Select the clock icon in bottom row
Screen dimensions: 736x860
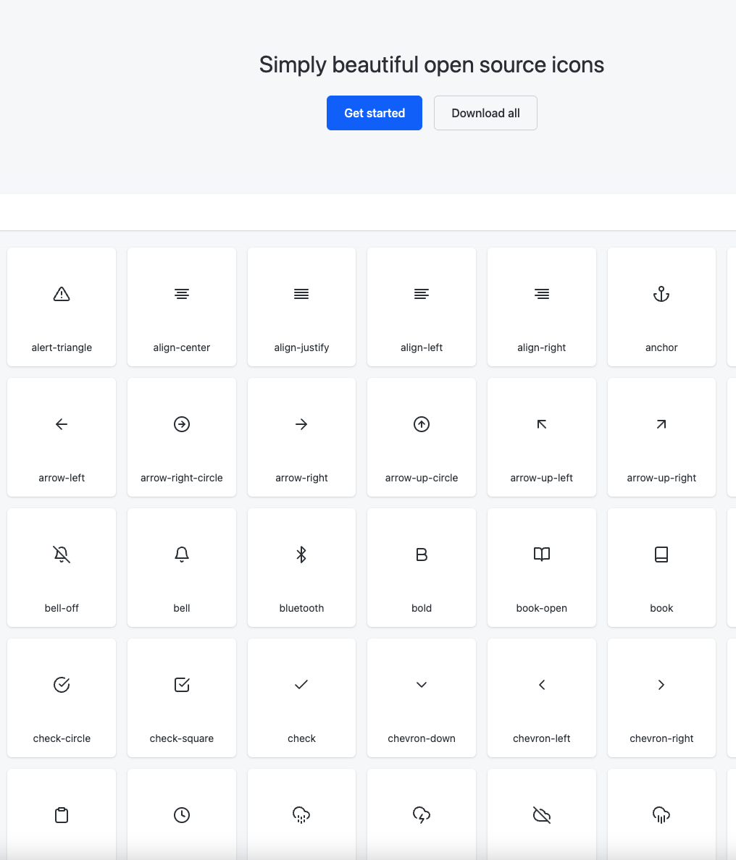[182, 815]
